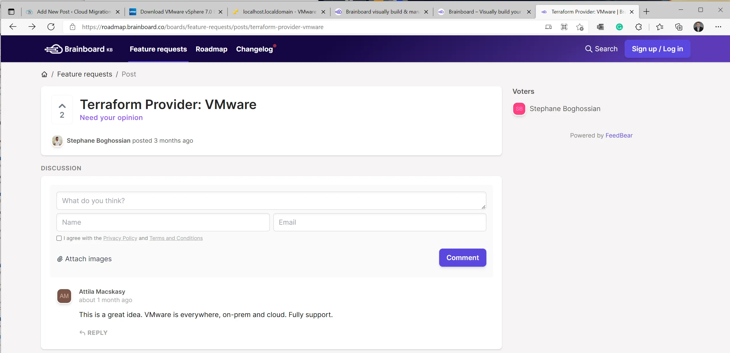The width and height of the screenshot is (730, 353).
Task: Open Changelog in site navigation
Action: click(255, 49)
